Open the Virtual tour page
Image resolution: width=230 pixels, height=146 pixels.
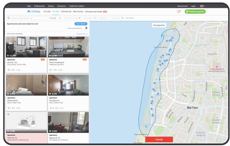[61, 6]
